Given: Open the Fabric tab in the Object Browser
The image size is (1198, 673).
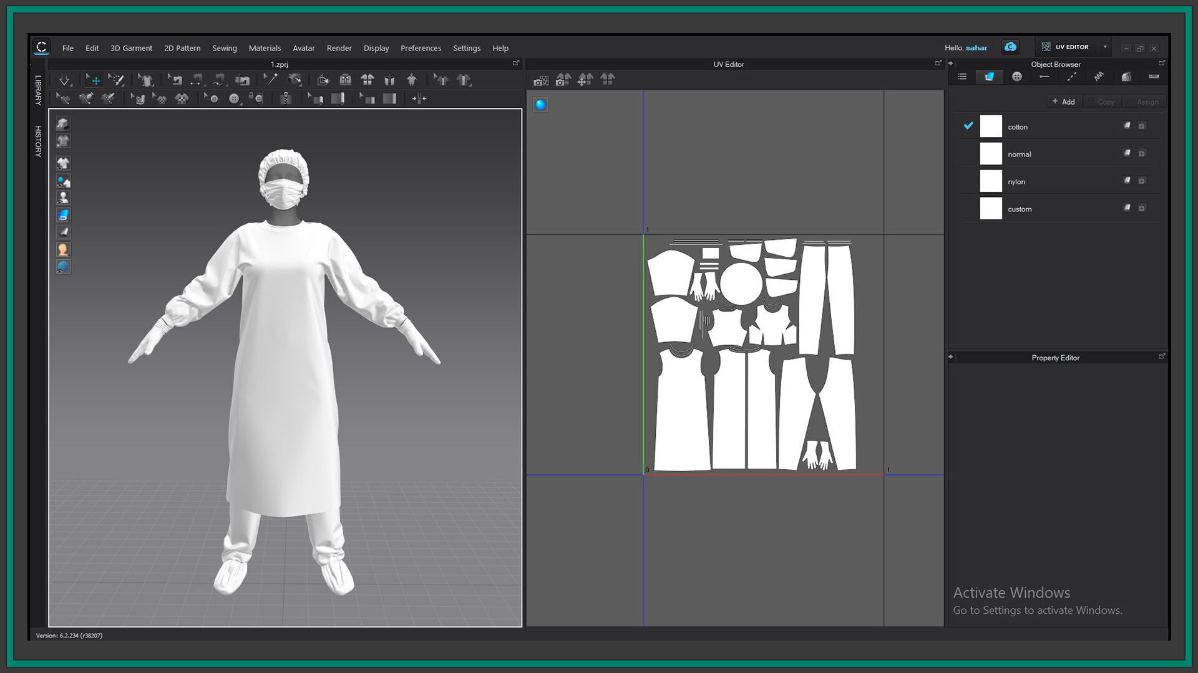Looking at the screenshot, I should pyautogui.click(x=989, y=77).
